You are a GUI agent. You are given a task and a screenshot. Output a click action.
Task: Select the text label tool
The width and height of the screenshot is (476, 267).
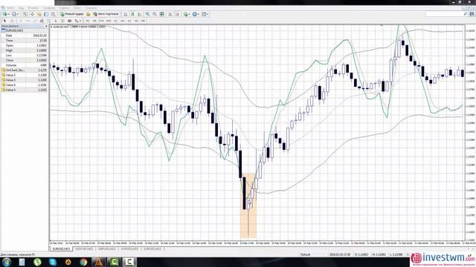tap(62, 21)
